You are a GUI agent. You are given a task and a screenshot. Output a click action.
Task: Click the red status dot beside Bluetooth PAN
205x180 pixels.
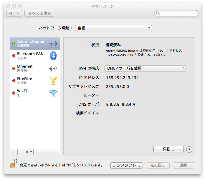14,56
